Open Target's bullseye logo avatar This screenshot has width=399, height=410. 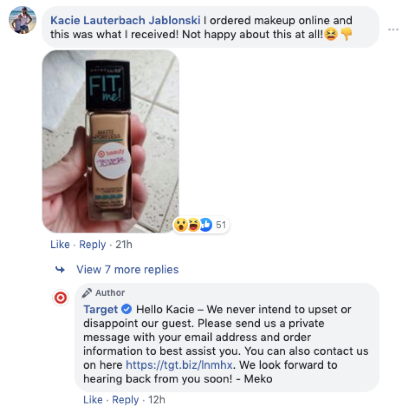pos(61,298)
